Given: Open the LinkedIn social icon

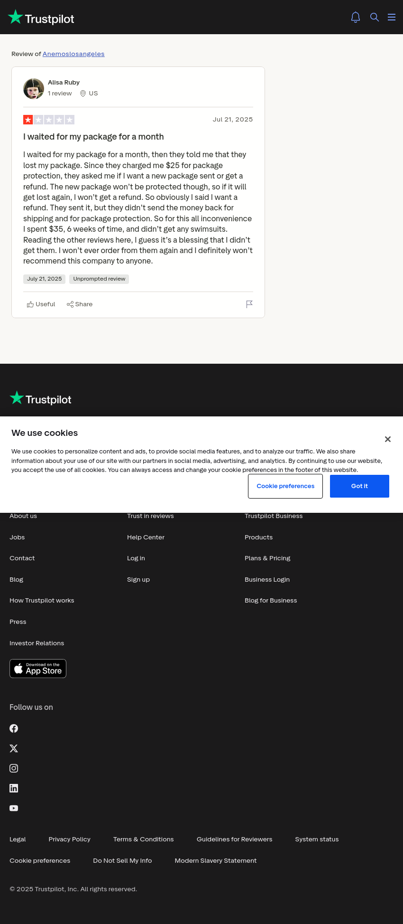Looking at the screenshot, I should click(x=14, y=788).
